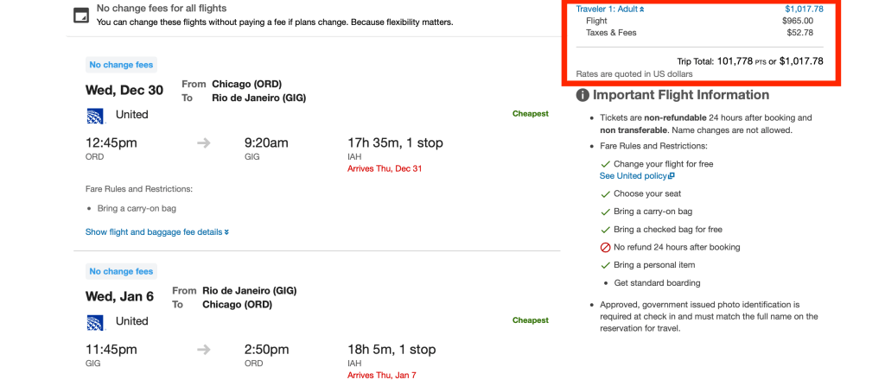The image size is (885, 386).
Task: Click the calendar icon beside "No change fees for all flights"
Action: tap(80, 15)
